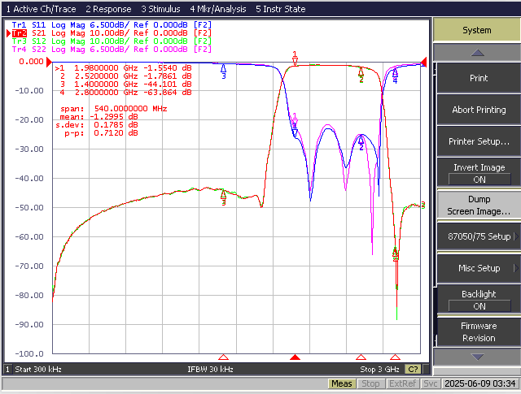Select trace Tr4 S22 label

[x=112, y=50]
